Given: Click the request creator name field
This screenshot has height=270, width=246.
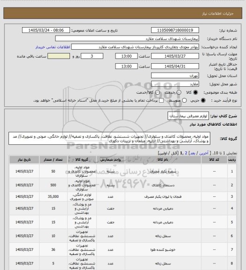Looking at the screenshot, I should [135, 47].
